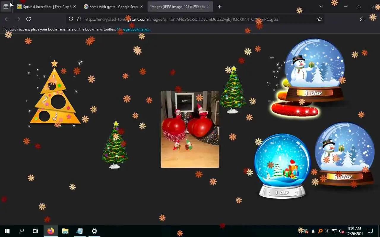Open Settings gear on the taskbar
This screenshot has height=237, width=380.
point(94,231)
